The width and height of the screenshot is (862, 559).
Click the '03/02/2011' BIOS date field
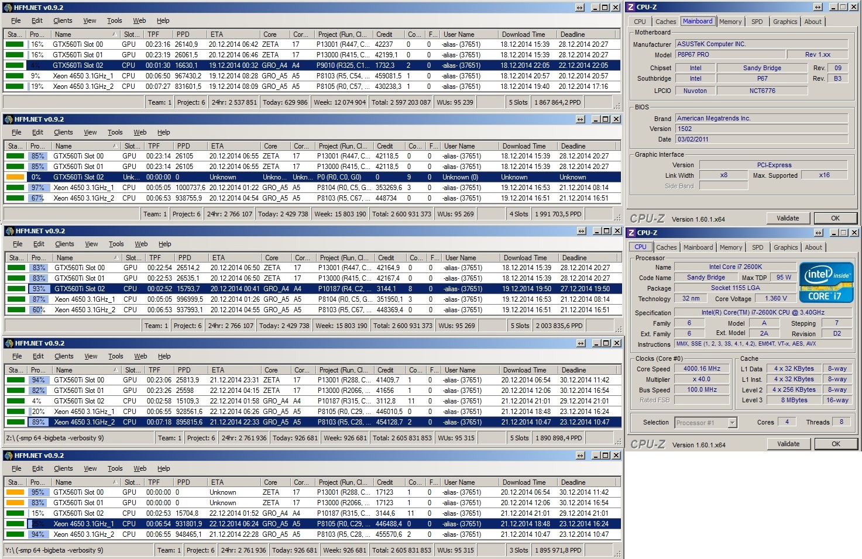tap(761, 139)
